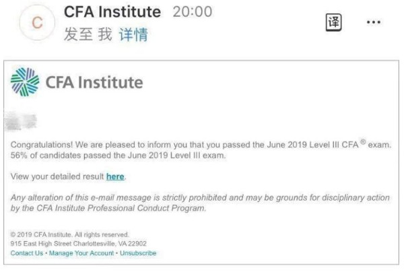406x274 pixels.
Task: Tap the sender name CFA Institute at top
Action: coord(112,12)
